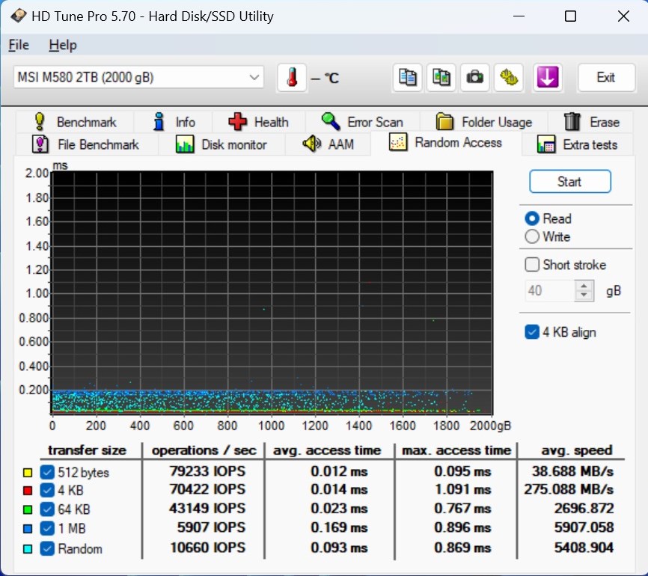Screen dimensions: 648x576
Task: Open the Help menu
Action: click(x=63, y=45)
